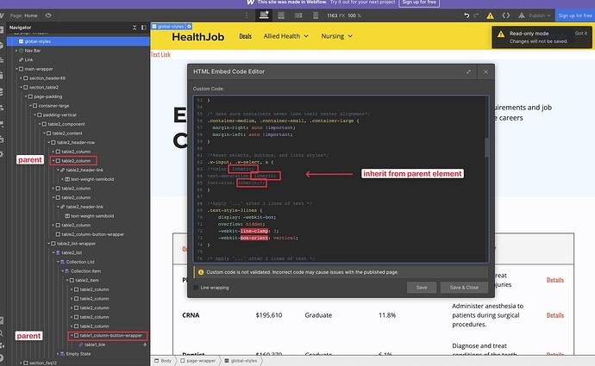The height and width of the screenshot is (366, 595).
Task: Click Sign up for free in purple banner
Action: pyautogui.click(x=419, y=3)
